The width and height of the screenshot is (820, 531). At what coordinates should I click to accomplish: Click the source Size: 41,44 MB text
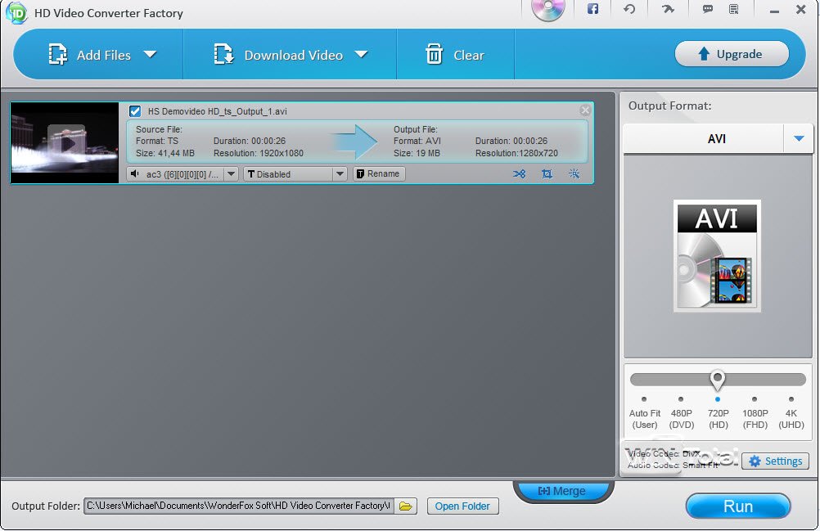click(x=164, y=153)
